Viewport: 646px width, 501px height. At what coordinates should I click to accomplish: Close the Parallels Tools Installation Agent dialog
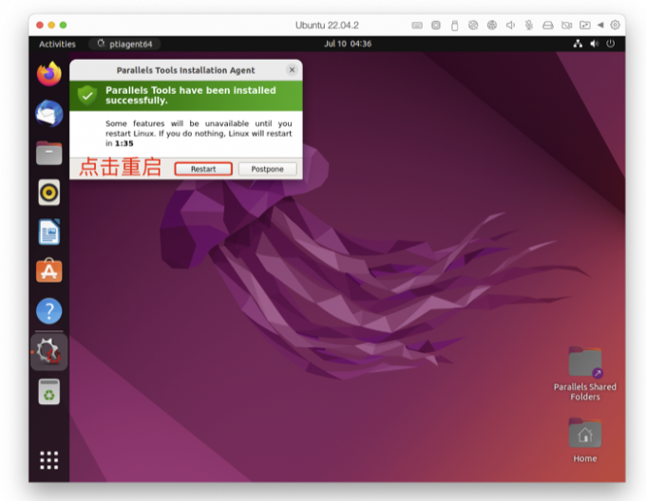292,70
